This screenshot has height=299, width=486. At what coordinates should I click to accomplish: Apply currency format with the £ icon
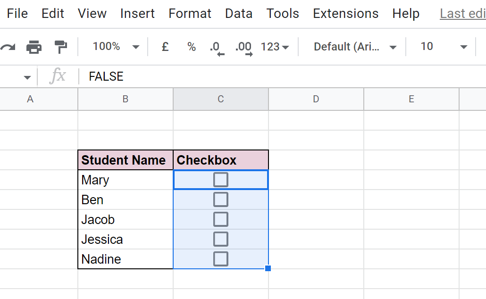pyautogui.click(x=165, y=46)
